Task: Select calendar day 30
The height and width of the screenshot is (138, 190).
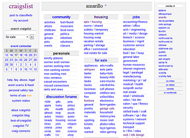Action: [11, 65]
